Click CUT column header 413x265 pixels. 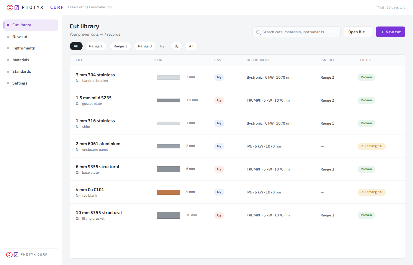[x=79, y=60]
